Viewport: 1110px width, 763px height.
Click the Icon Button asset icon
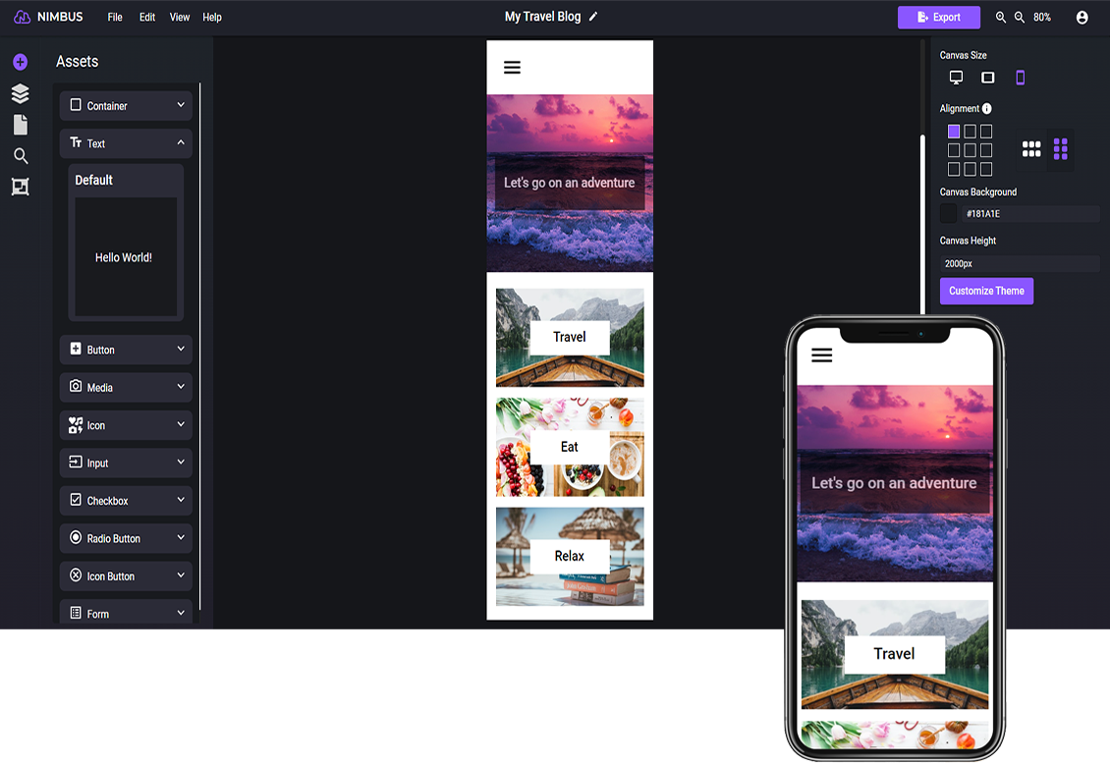pyautogui.click(x=76, y=574)
